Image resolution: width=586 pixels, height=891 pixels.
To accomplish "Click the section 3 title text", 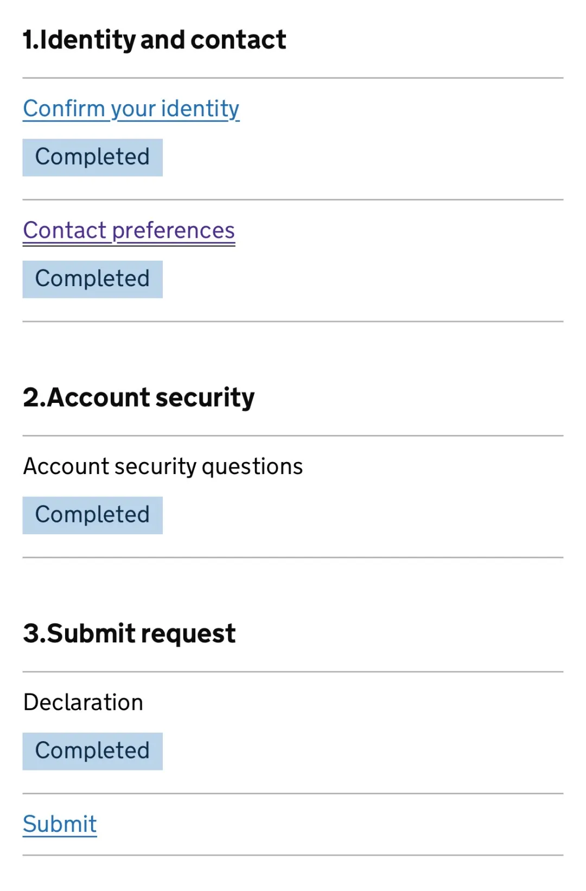I will tap(129, 633).
